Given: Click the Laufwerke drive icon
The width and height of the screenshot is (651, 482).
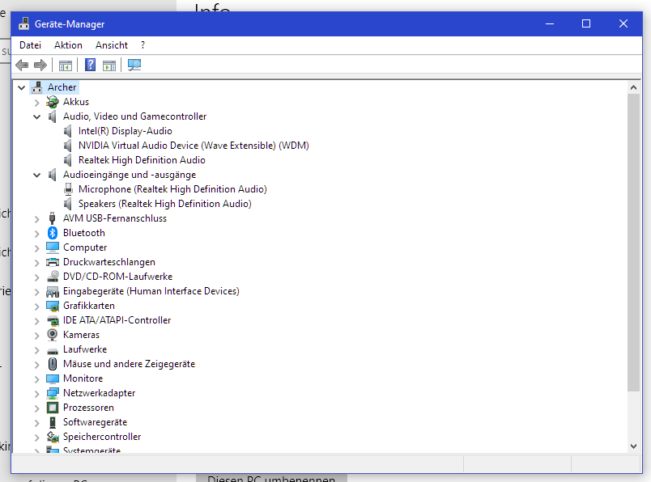Looking at the screenshot, I should click(x=53, y=350).
